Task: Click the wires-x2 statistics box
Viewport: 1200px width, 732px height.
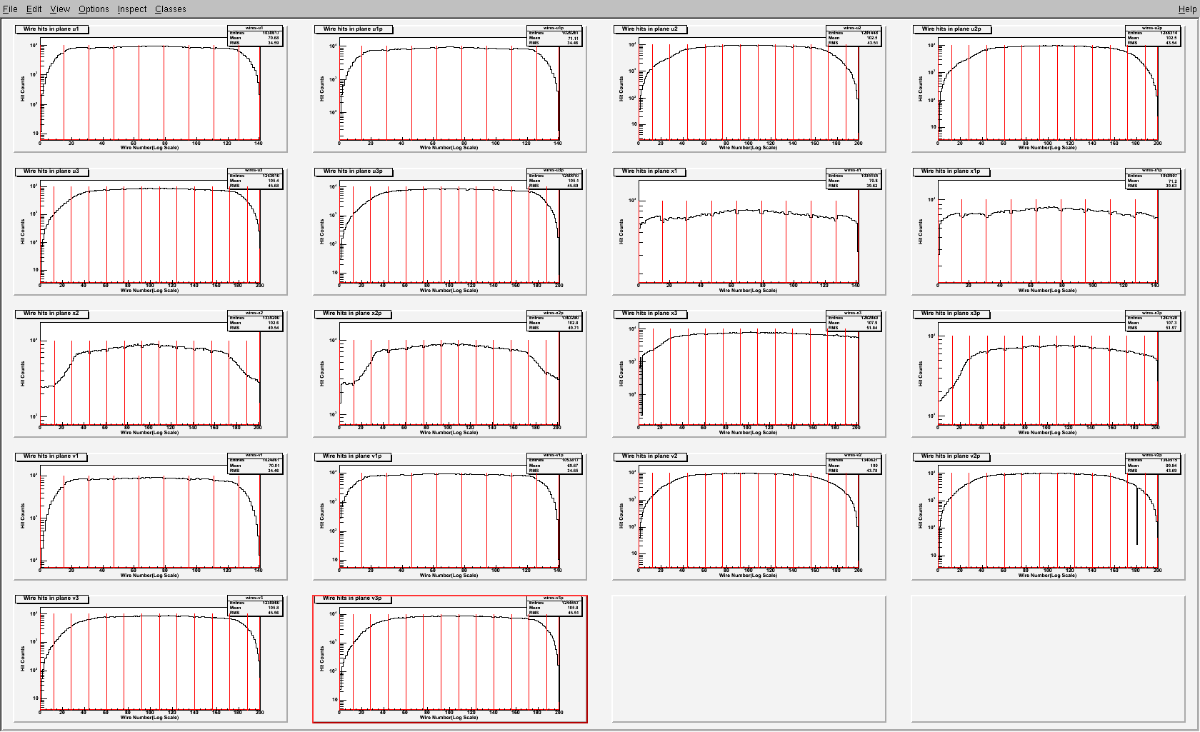Action: [x=254, y=321]
